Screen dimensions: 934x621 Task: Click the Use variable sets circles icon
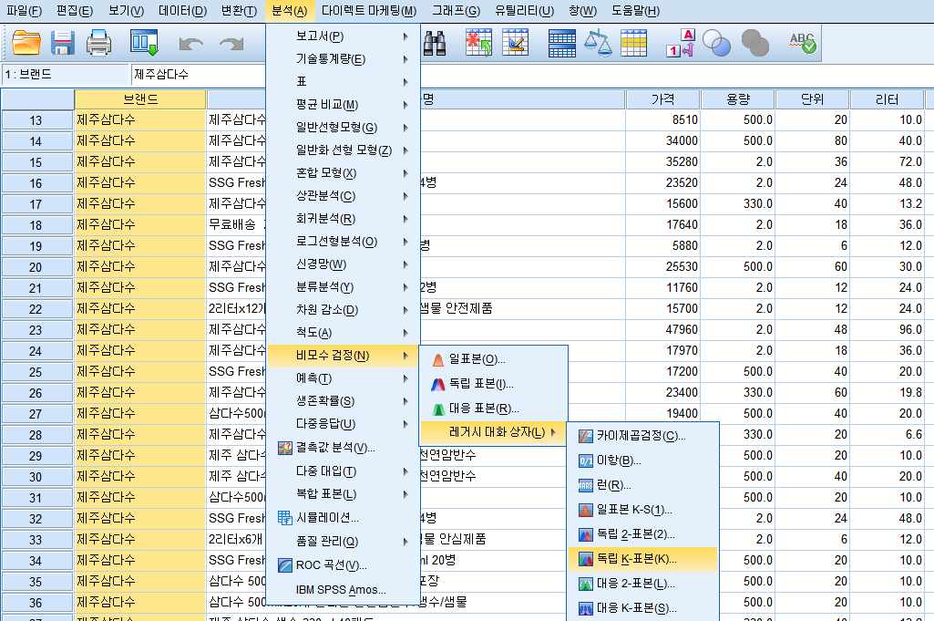tap(716, 43)
